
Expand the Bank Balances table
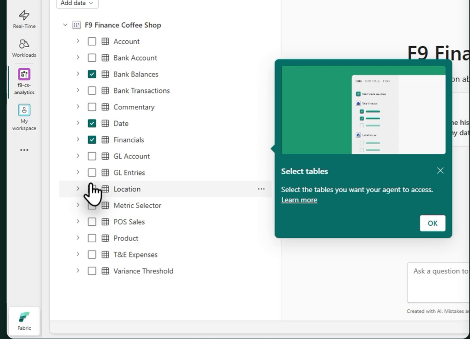click(78, 74)
